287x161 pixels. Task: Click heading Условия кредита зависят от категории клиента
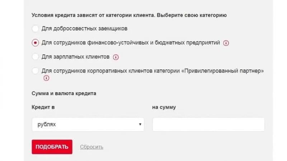[x=129, y=15]
